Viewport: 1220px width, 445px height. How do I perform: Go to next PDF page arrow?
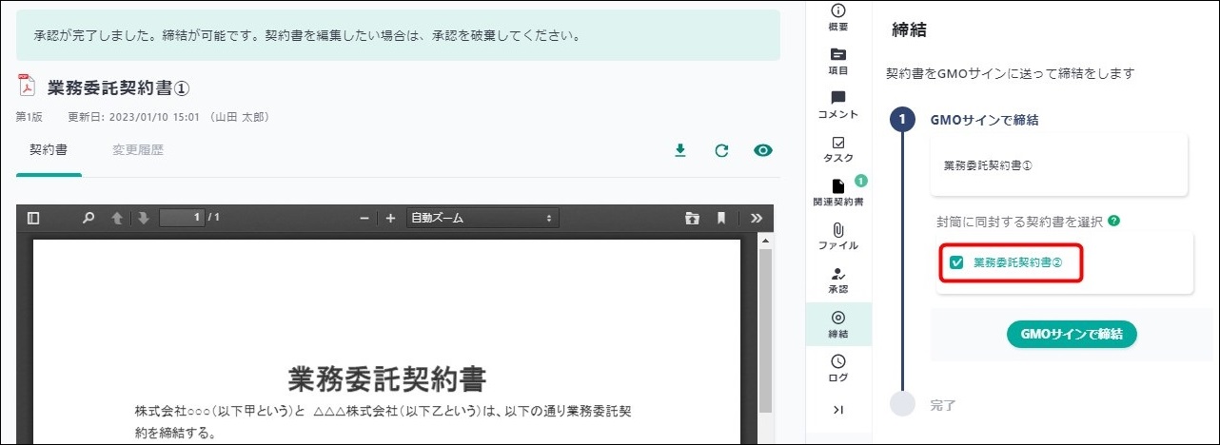[x=143, y=218]
